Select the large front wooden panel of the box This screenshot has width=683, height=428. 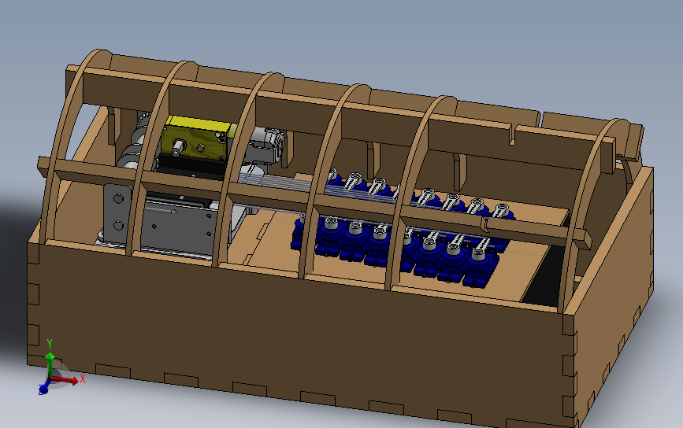click(301, 335)
